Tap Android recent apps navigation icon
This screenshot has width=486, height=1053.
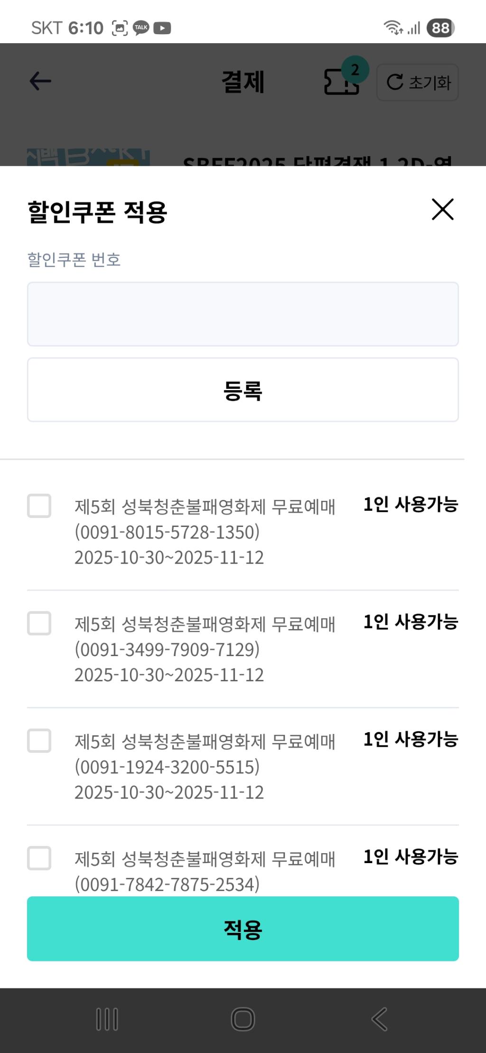(107, 1019)
